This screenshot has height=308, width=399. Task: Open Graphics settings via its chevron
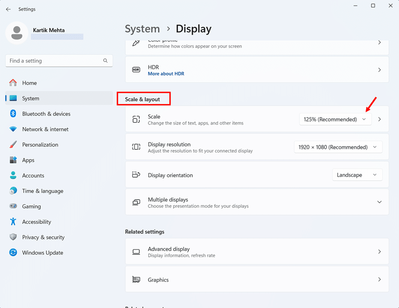(x=379, y=280)
